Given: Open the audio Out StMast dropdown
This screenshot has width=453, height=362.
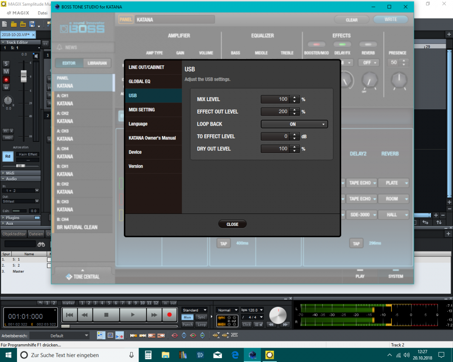Looking at the screenshot, I should 21,201.
